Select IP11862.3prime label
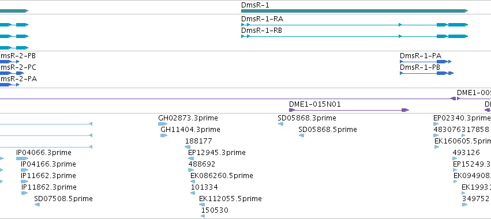Image resolution: width=491 pixels, height=219 pixels. point(49,187)
